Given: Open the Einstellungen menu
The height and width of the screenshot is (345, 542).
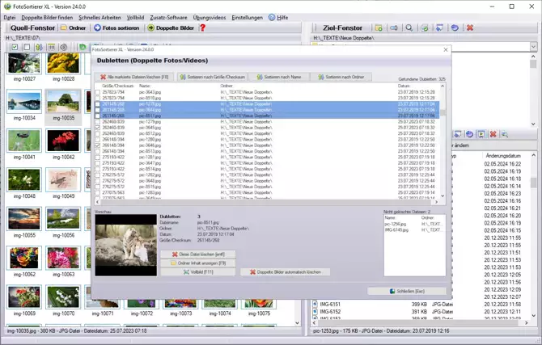Looking at the screenshot, I should click(247, 17).
